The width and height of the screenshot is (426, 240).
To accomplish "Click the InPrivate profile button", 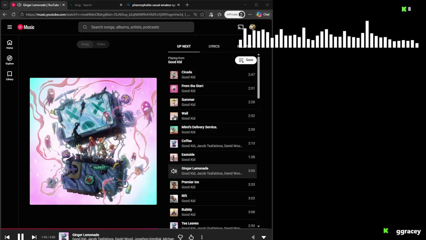I will point(235,14).
